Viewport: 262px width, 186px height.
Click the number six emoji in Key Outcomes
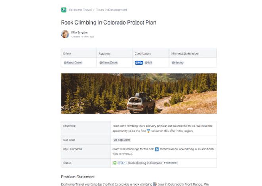point(157,149)
